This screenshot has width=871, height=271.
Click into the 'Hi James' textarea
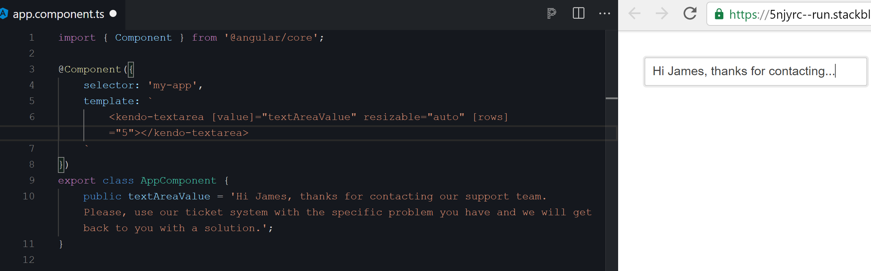pos(755,72)
